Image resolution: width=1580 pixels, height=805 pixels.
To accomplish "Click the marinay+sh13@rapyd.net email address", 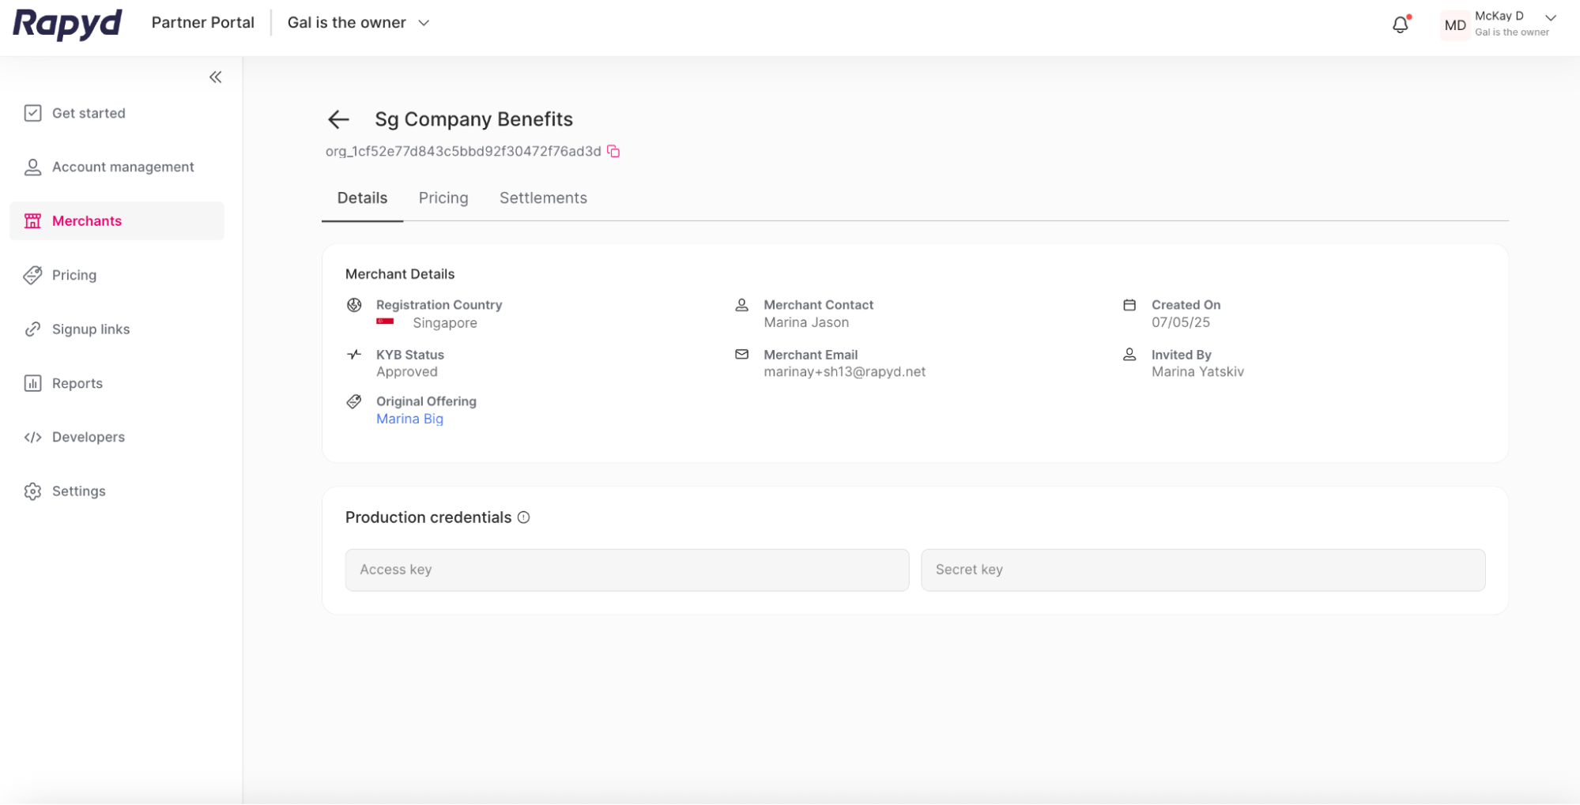I will (844, 371).
